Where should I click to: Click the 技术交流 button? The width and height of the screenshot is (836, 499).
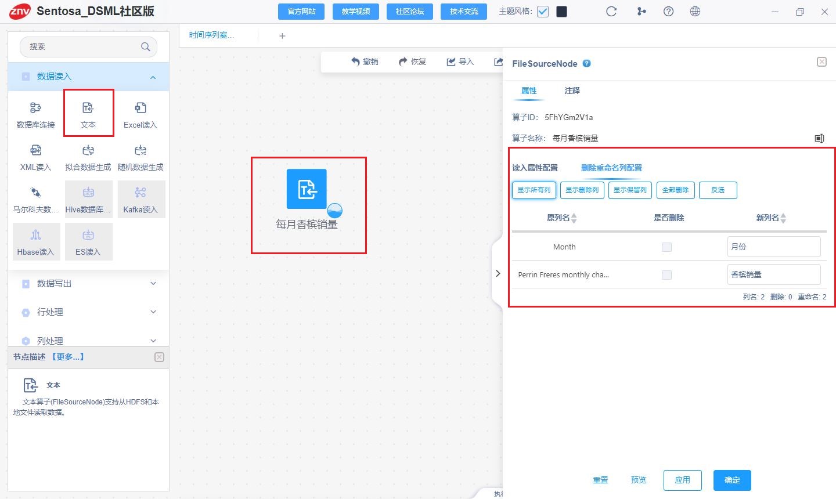click(464, 12)
